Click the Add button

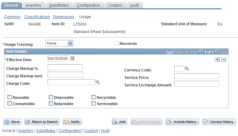pyautogui.click(x=119, y=122)
